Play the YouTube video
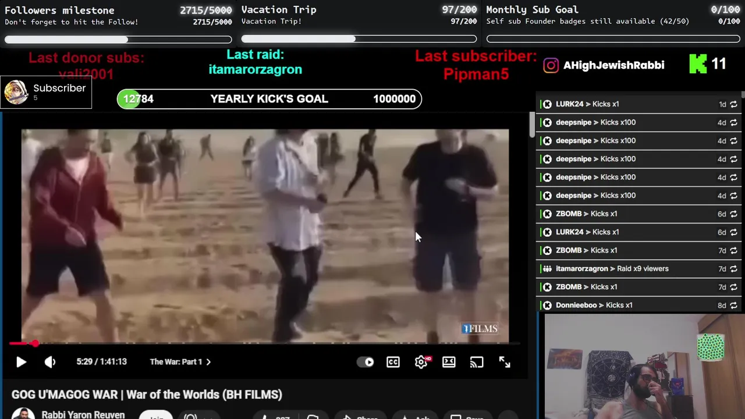This screenshot has width=745, height=419. pyautogui.click(x=21, y=362)
